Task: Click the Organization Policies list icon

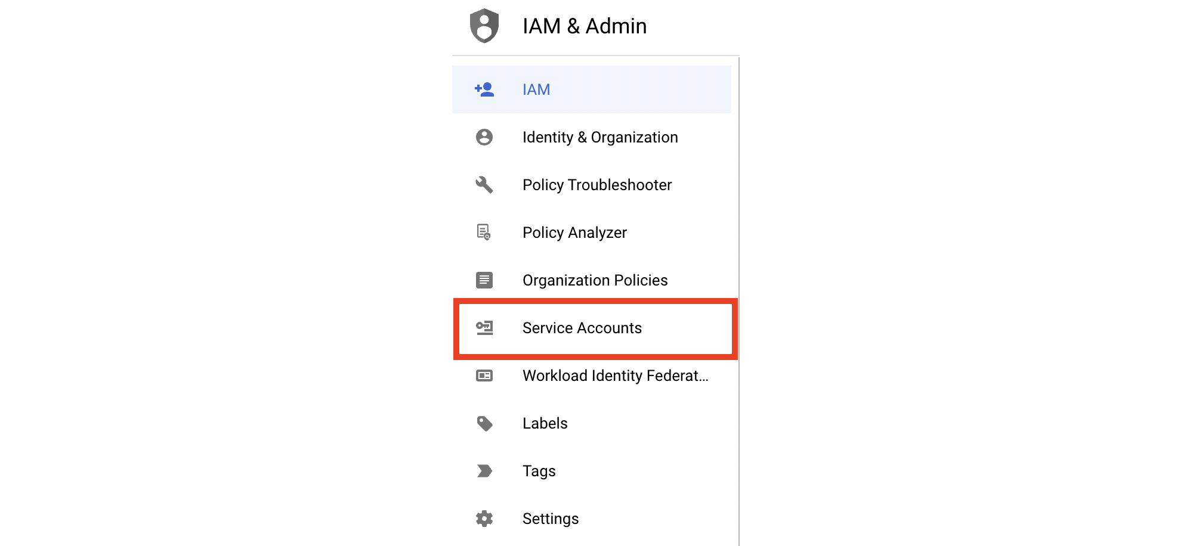Action: (484, 280)
